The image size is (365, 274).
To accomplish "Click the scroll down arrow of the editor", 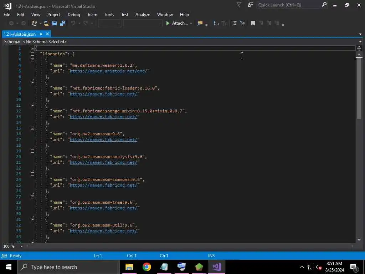I will [x=359, y=240].
